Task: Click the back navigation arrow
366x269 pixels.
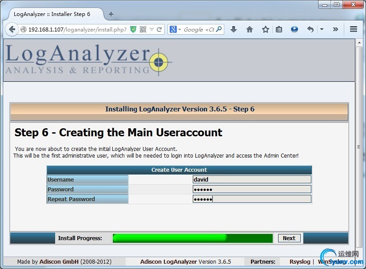Action: pyautogui.click(x=12, y=29)
